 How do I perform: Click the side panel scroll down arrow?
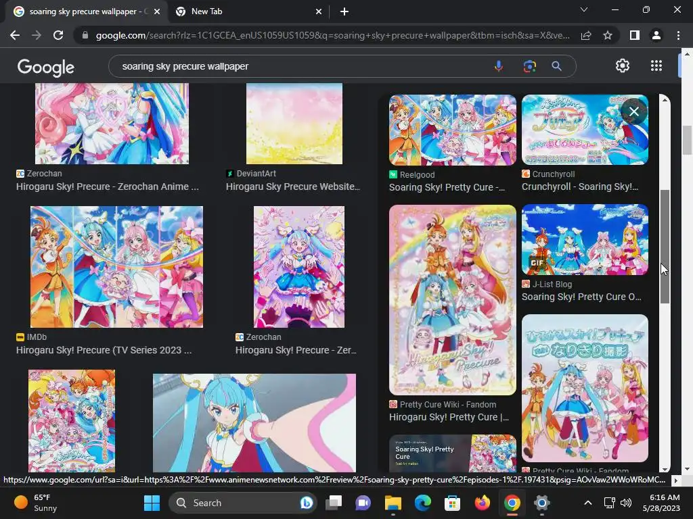pos(665,469)
